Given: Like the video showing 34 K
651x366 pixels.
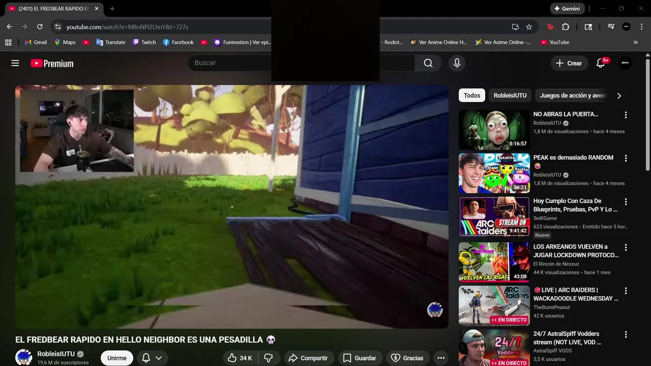Looking at the screenshot, I should (x=240, y=358).
